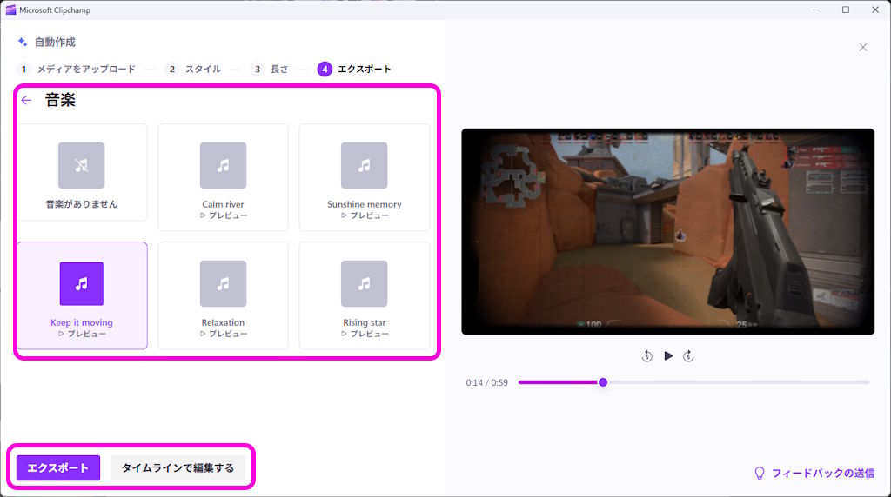Viewport: 891px width, 497px height.
Task: Choose the Rising star music icon
Action: (x=365, y=283)
